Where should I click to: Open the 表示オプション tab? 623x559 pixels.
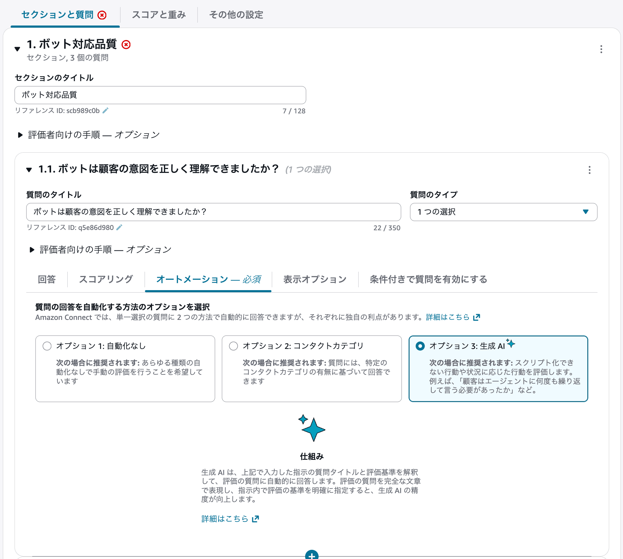(x=315, y=279)
